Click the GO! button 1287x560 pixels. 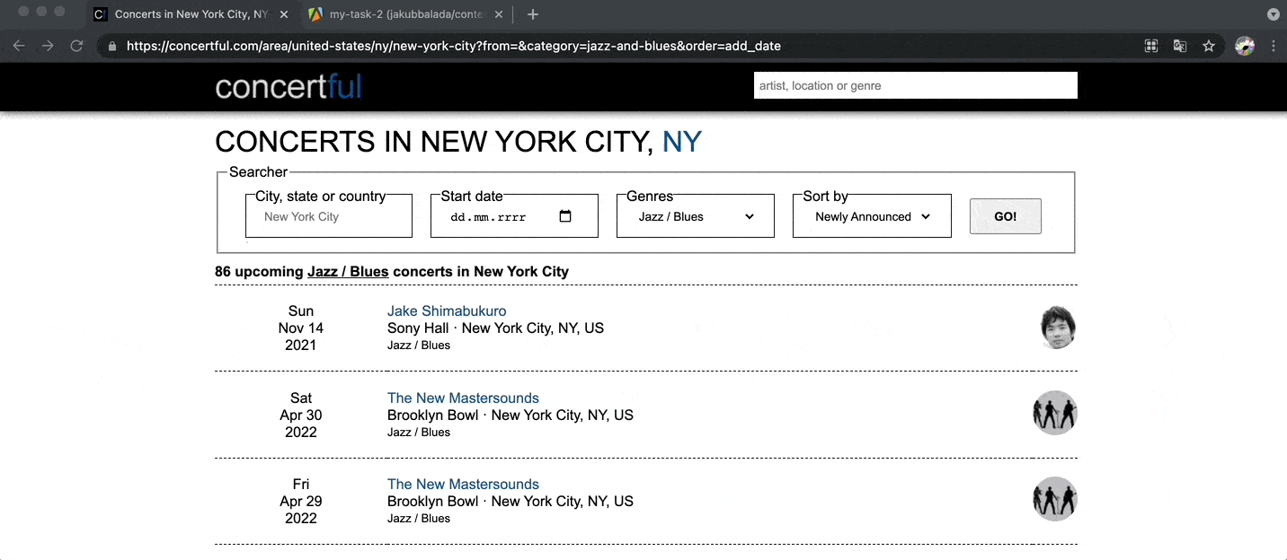[1006, 216]
